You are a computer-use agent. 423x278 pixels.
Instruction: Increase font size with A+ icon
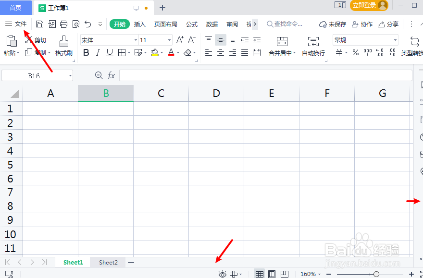click(x=180, y=40)
